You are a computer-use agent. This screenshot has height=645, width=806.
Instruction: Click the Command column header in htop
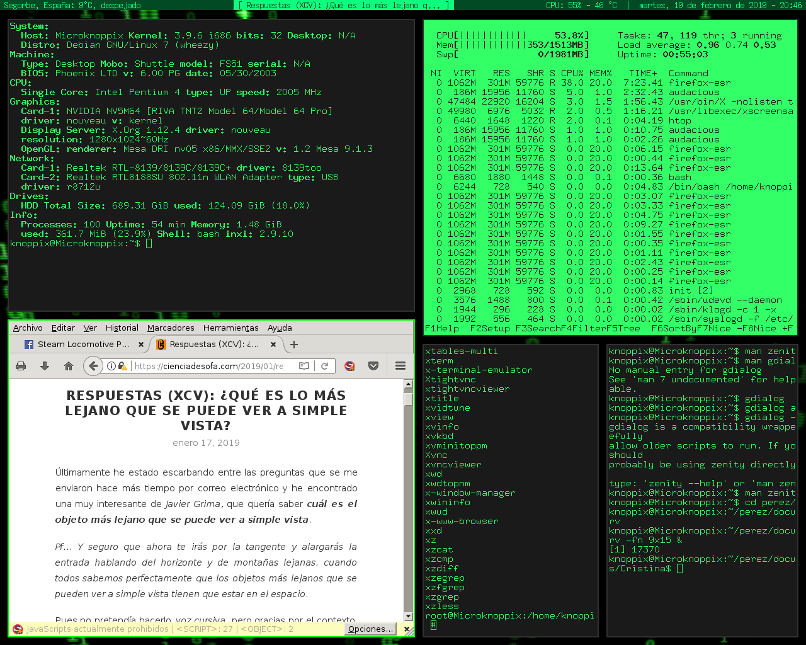coord(688,73)
